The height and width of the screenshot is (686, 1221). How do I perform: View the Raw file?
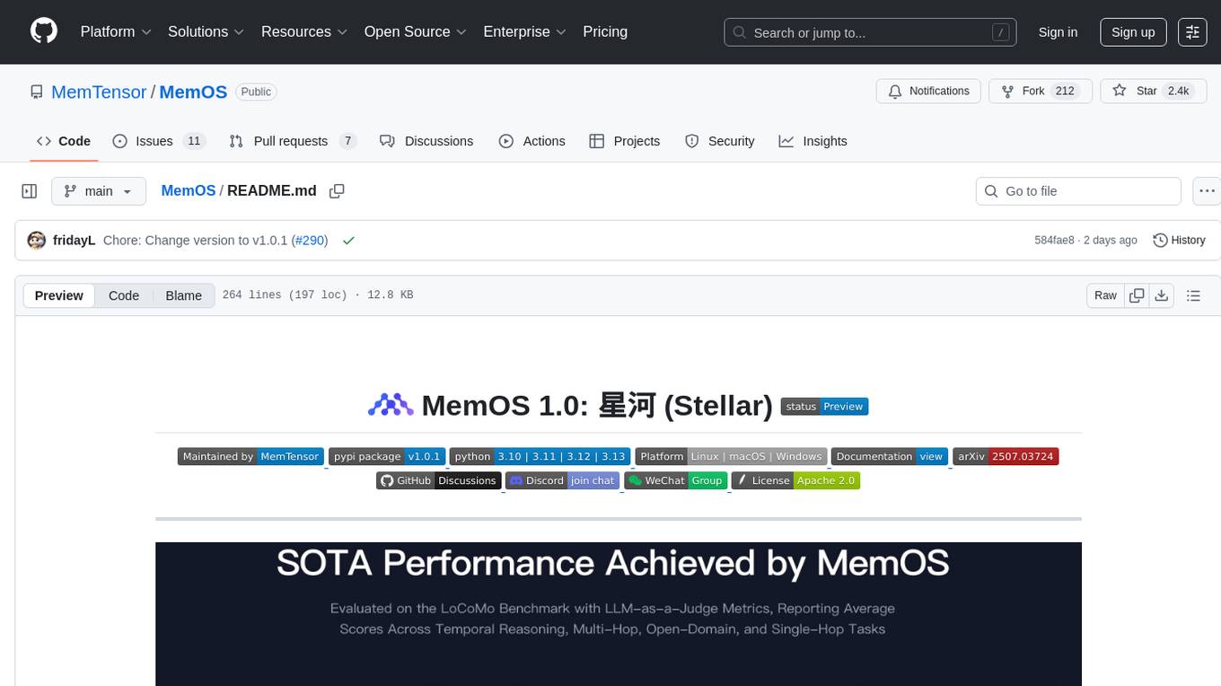pyautogui.click(x=1105, y=295)
